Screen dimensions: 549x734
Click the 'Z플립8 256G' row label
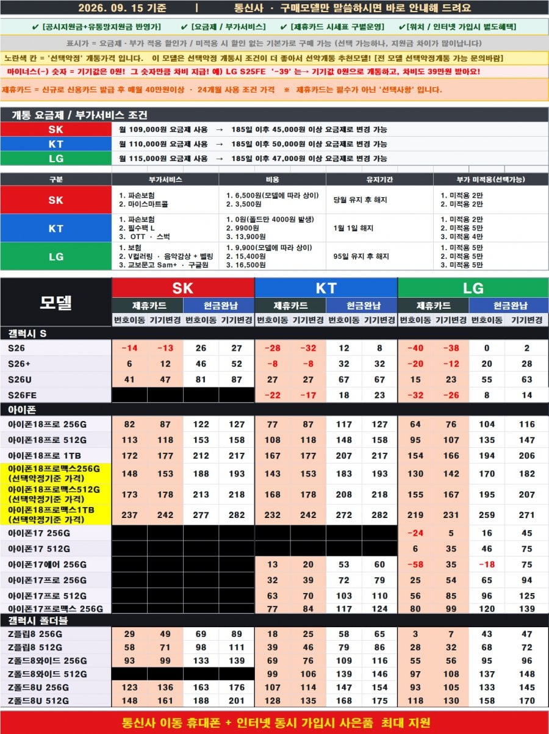point(56,635)
